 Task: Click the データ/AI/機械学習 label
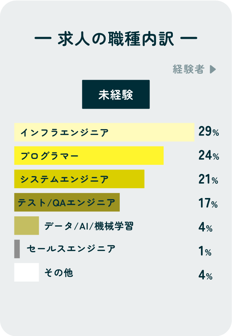[x=89, y=226]
